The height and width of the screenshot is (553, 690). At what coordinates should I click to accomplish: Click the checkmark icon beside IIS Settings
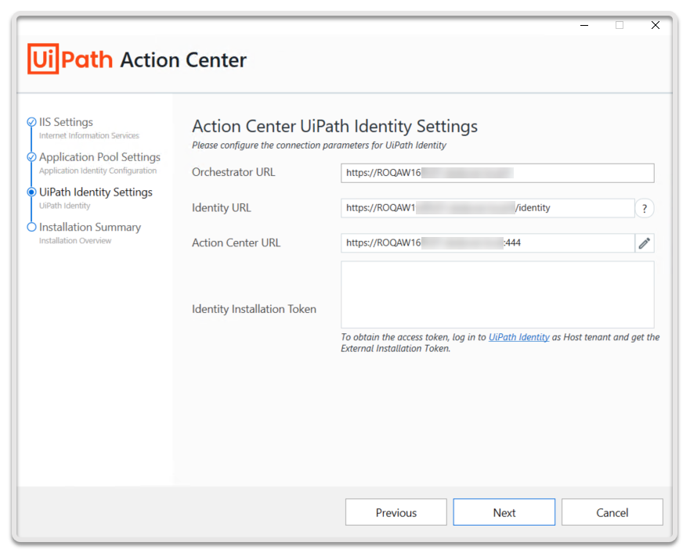point(31,122)
